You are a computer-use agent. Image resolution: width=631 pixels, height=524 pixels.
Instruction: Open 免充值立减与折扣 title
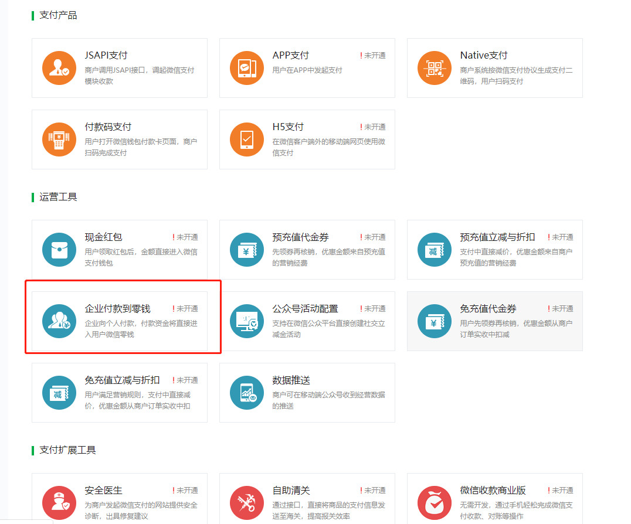tap(123, 380)
